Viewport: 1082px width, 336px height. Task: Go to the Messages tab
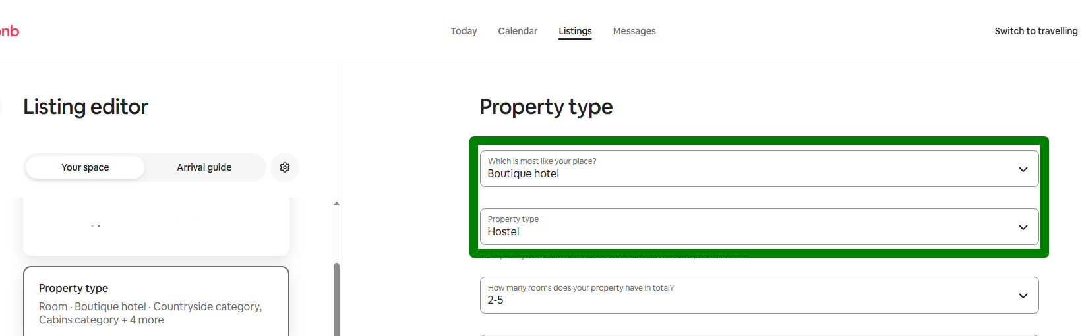[x=634, y=31]
